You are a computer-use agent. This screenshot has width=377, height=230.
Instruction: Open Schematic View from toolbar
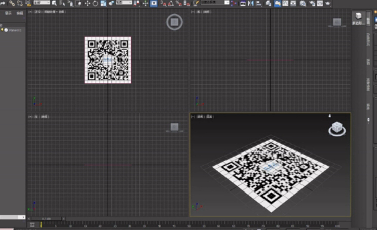tap(293, 3)
